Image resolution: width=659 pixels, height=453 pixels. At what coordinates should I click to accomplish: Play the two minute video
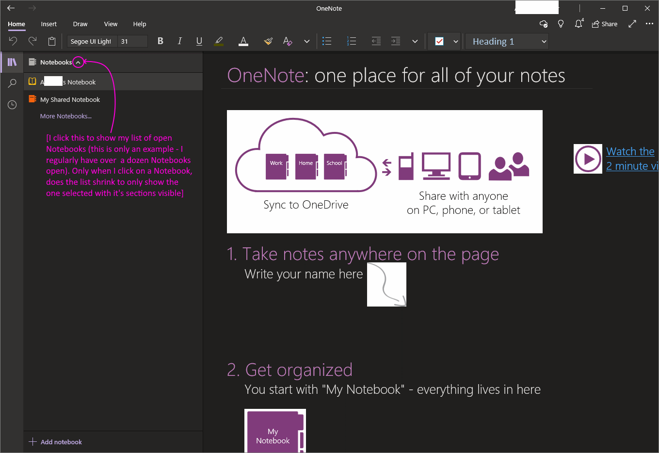588,159
